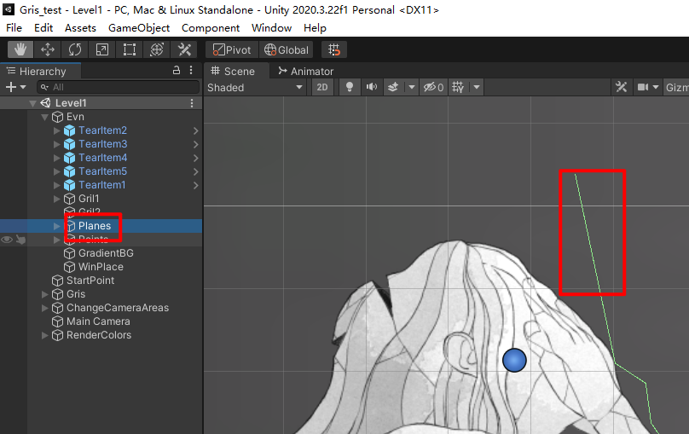This screenshot has width=689, height=434.
Task: Expand the Gris object
Action: (x=44, y=294)
